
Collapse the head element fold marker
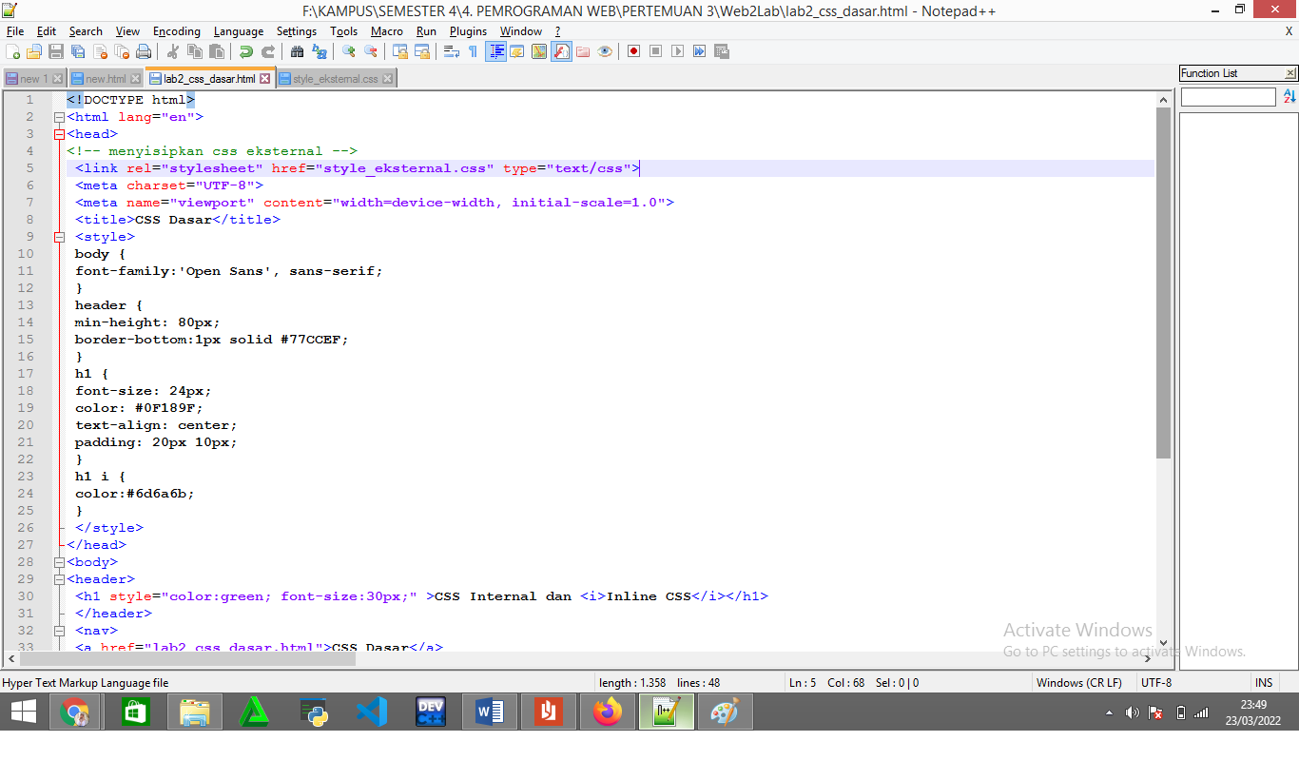(59, 133)
